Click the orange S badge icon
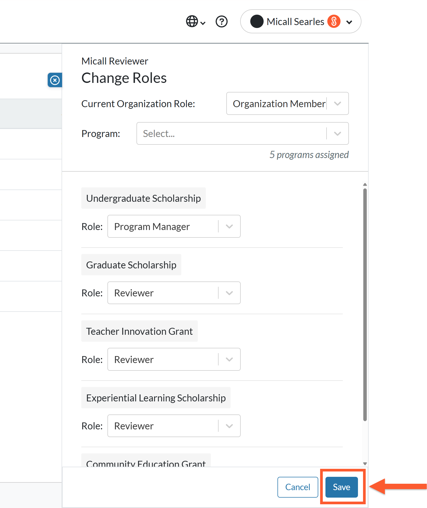The height and width of the screenshot is (508, 427). coord(334,22)
